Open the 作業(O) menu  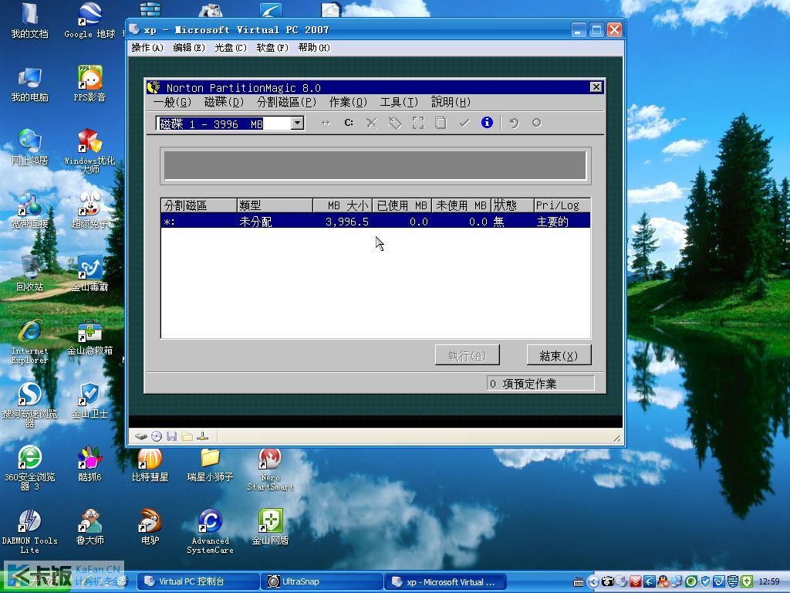[x=348, y=103]
